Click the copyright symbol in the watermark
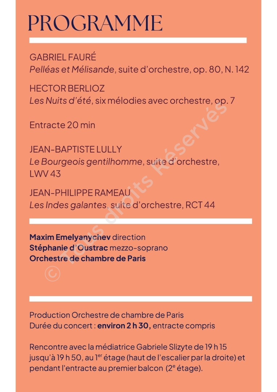 (x=53, y=274)
